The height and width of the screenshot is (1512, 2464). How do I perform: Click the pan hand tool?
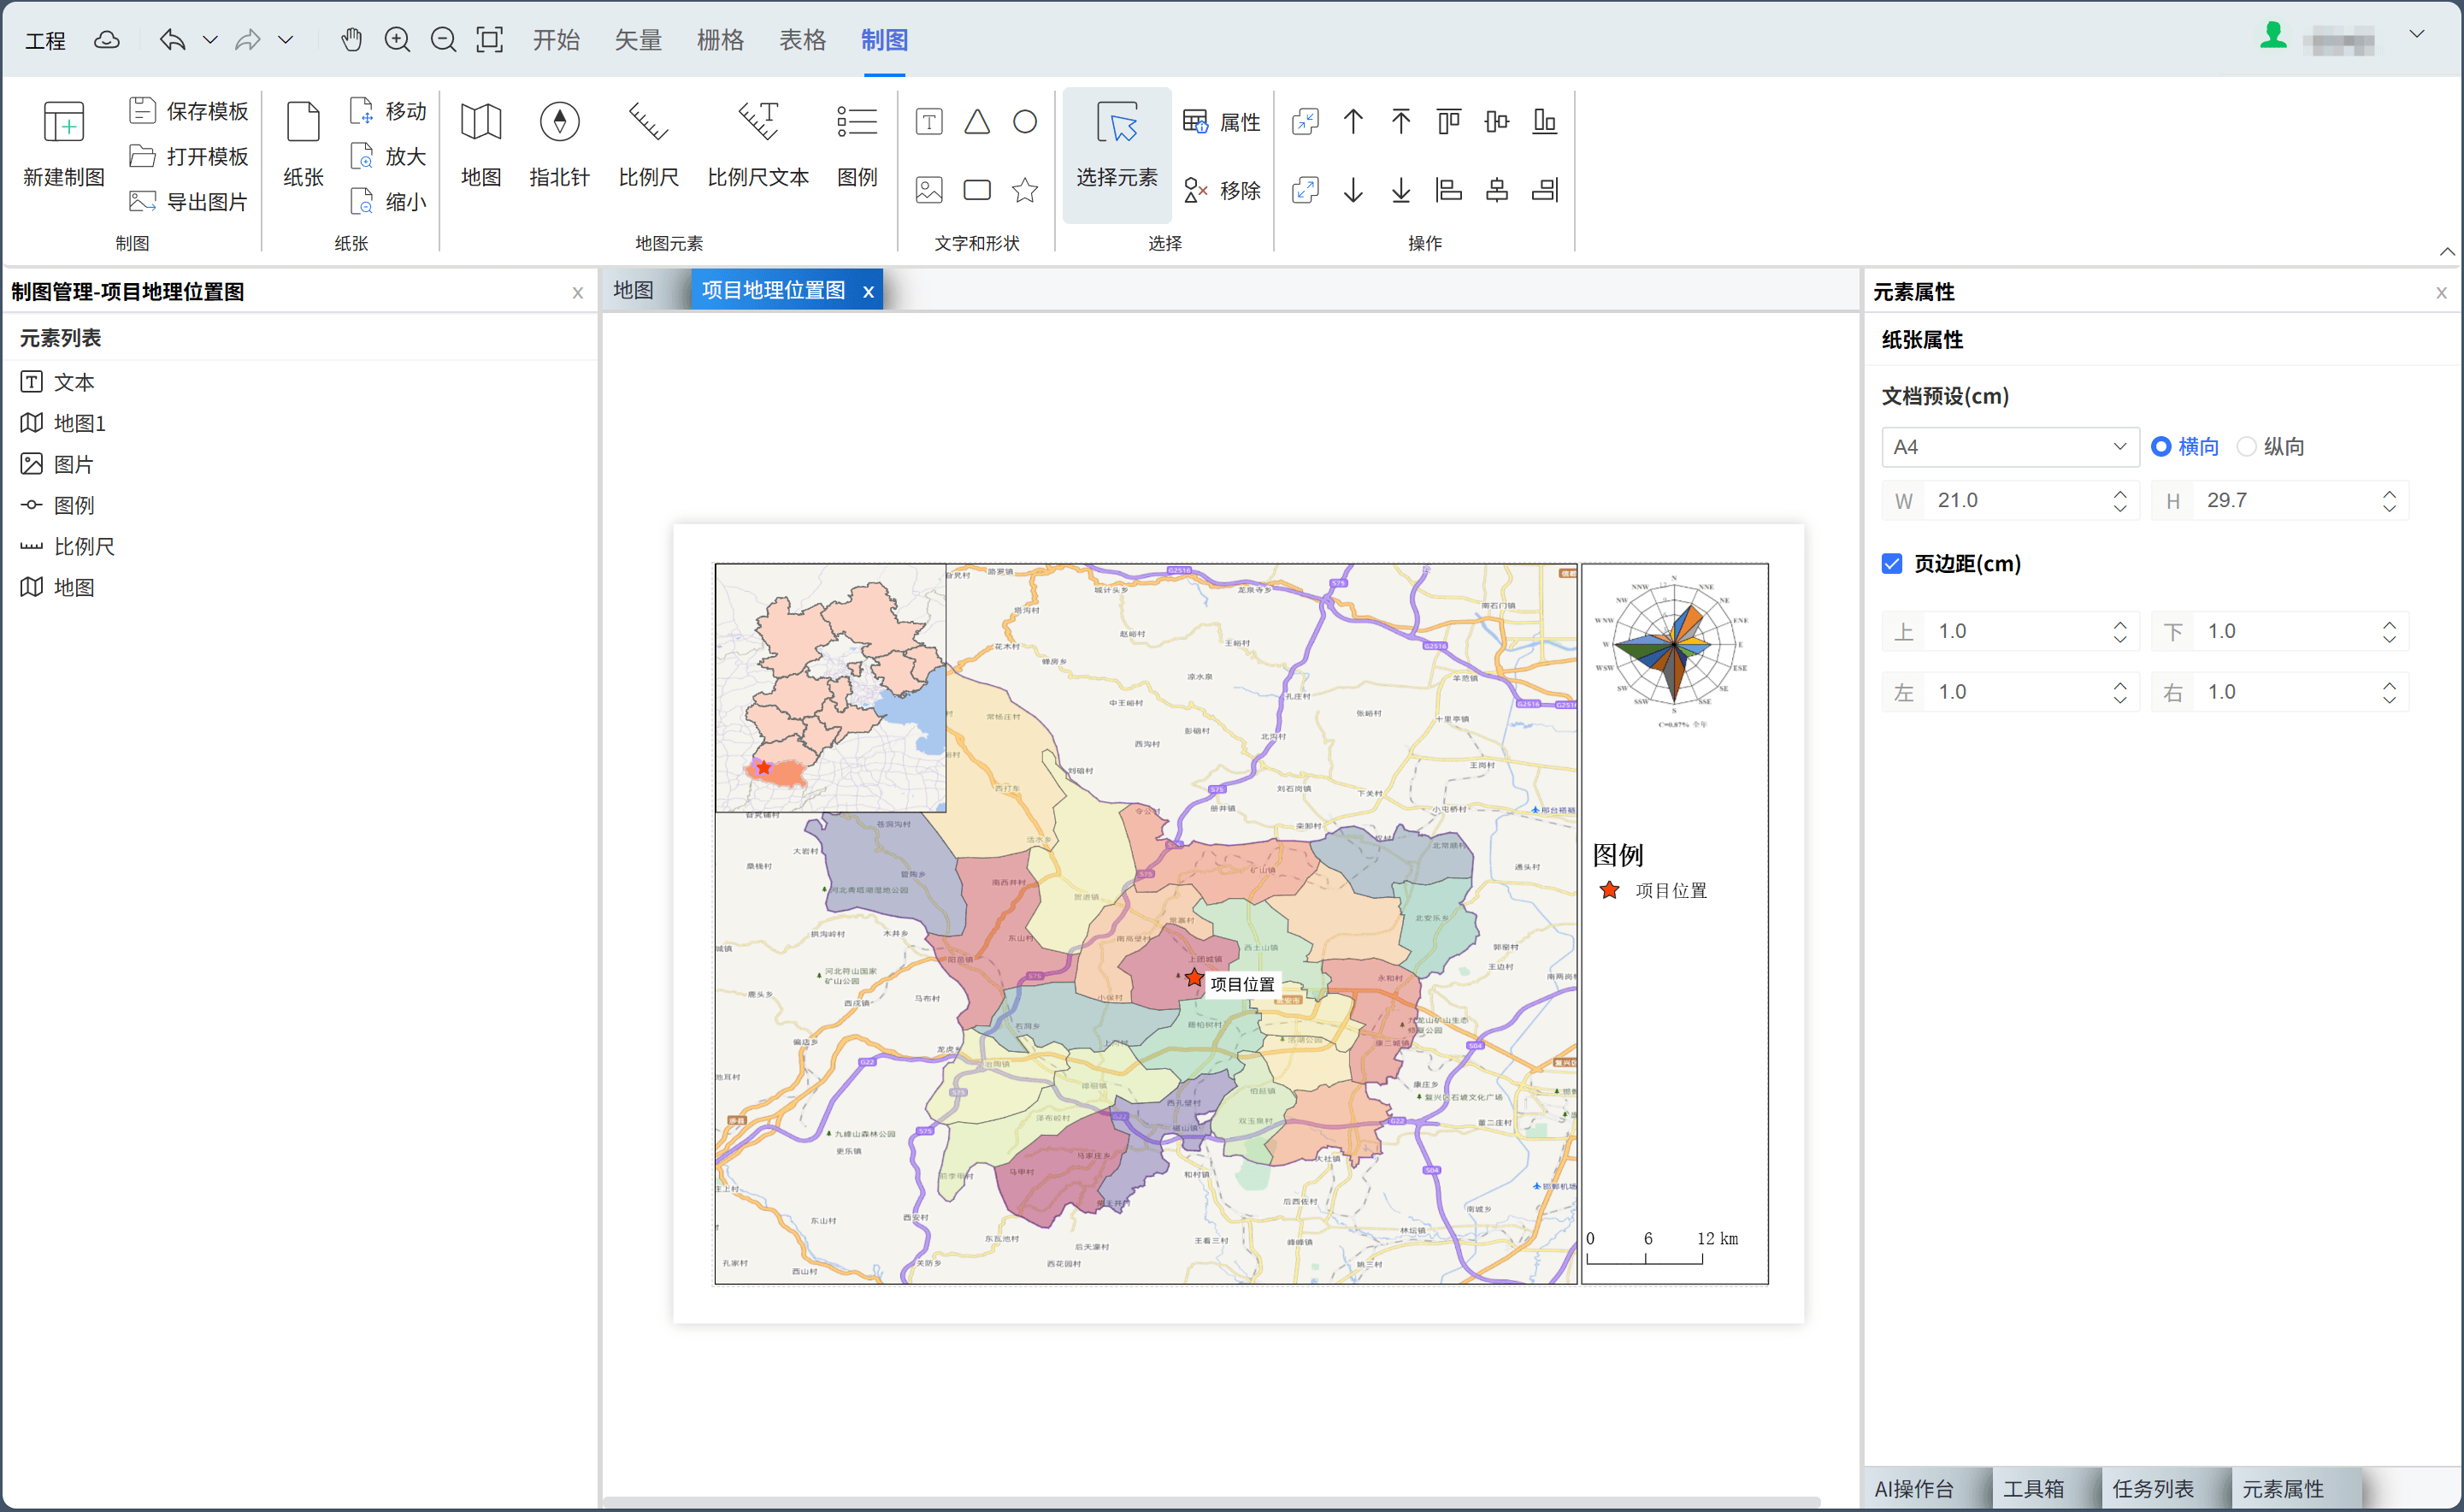351,40
